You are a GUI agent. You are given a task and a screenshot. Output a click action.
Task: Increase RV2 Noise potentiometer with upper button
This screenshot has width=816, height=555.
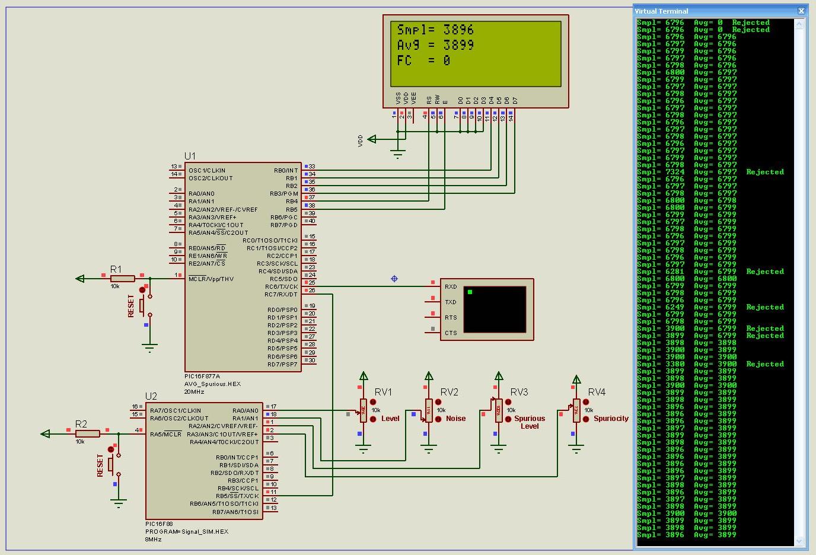pyautogui.click(x=438, y=403)
